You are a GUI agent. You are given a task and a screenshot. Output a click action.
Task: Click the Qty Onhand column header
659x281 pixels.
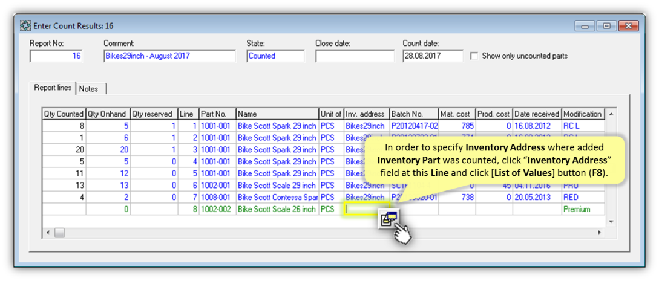tap(108, 114)
